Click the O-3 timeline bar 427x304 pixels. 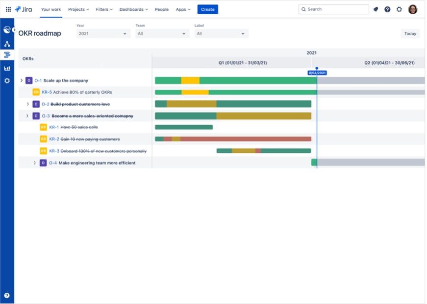tap(233, 116)
